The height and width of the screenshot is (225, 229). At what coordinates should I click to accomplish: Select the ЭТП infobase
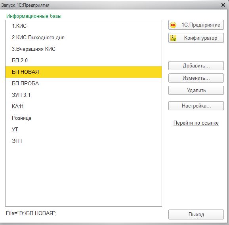pyautogui.click(x=84, y=141)
